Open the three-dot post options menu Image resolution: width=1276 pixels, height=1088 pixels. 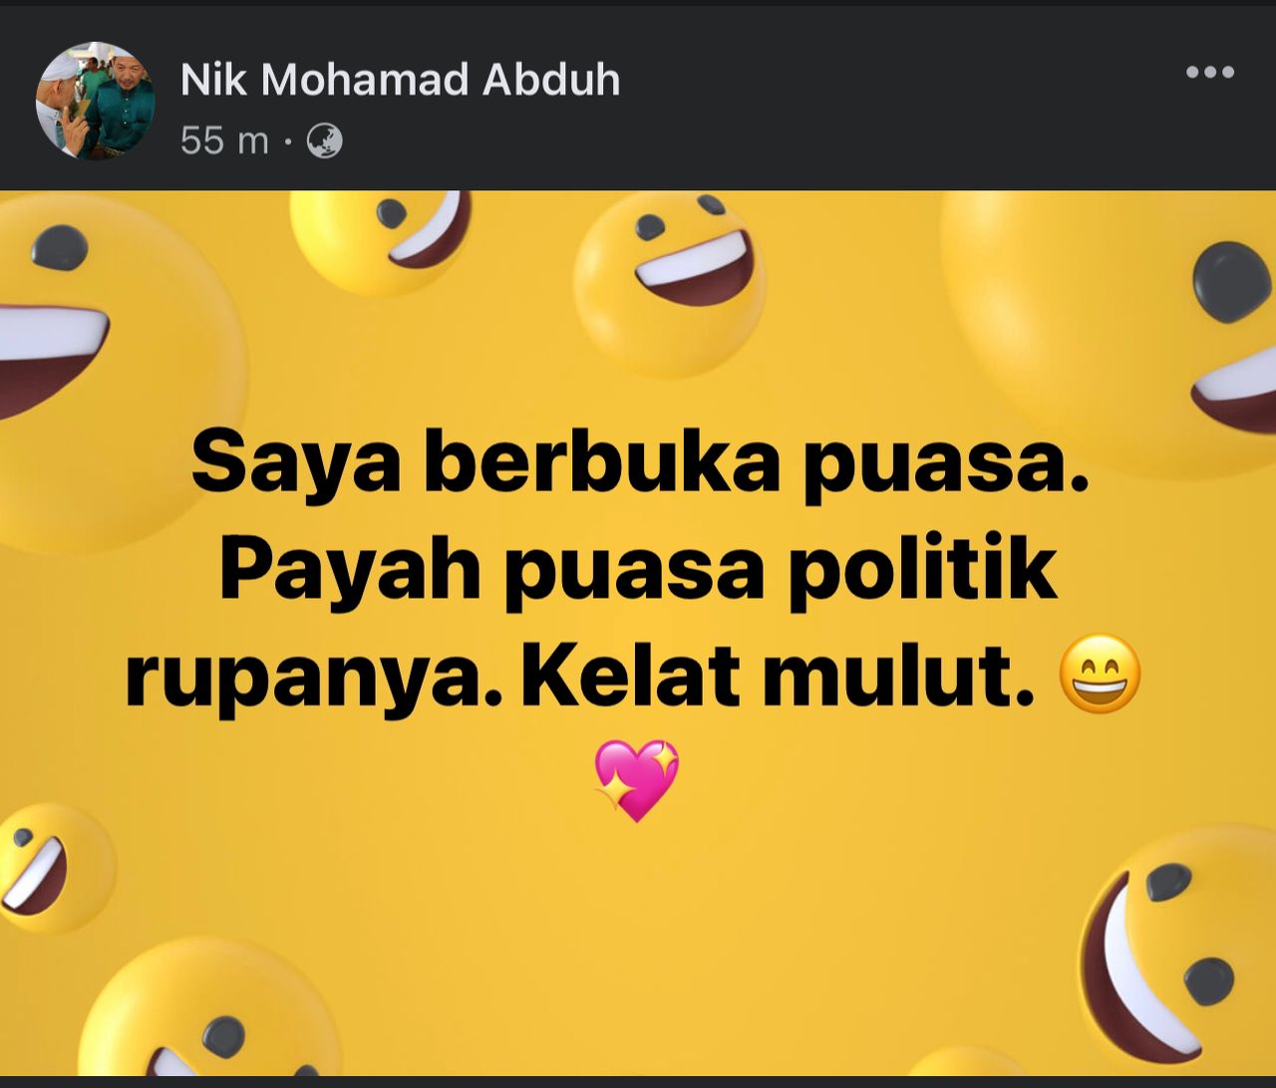point(1210,72)
